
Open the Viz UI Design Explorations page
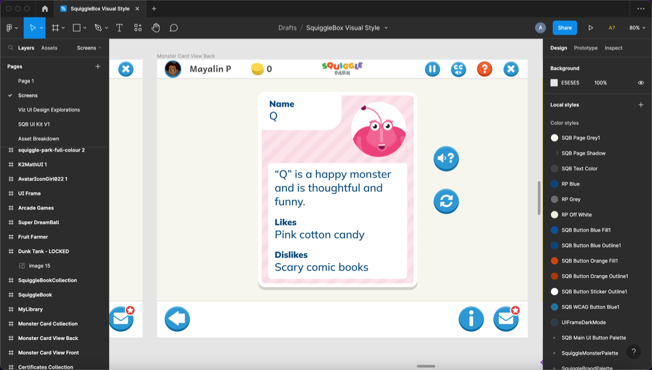pos(49,110)
